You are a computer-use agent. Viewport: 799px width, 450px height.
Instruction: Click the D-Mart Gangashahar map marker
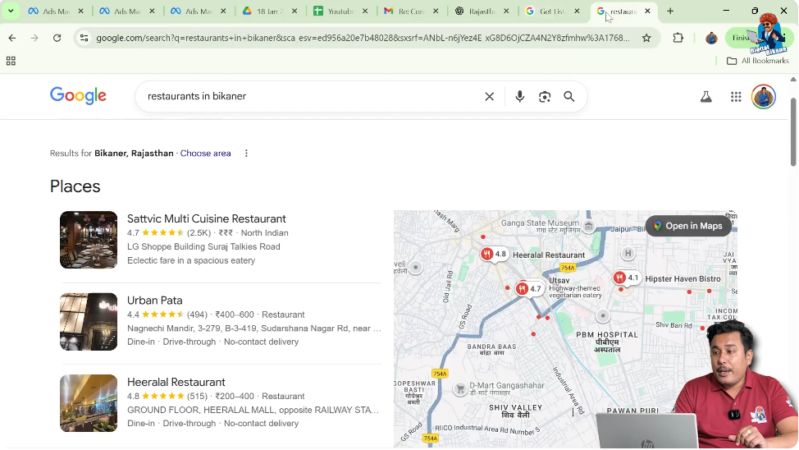[459, 388]
